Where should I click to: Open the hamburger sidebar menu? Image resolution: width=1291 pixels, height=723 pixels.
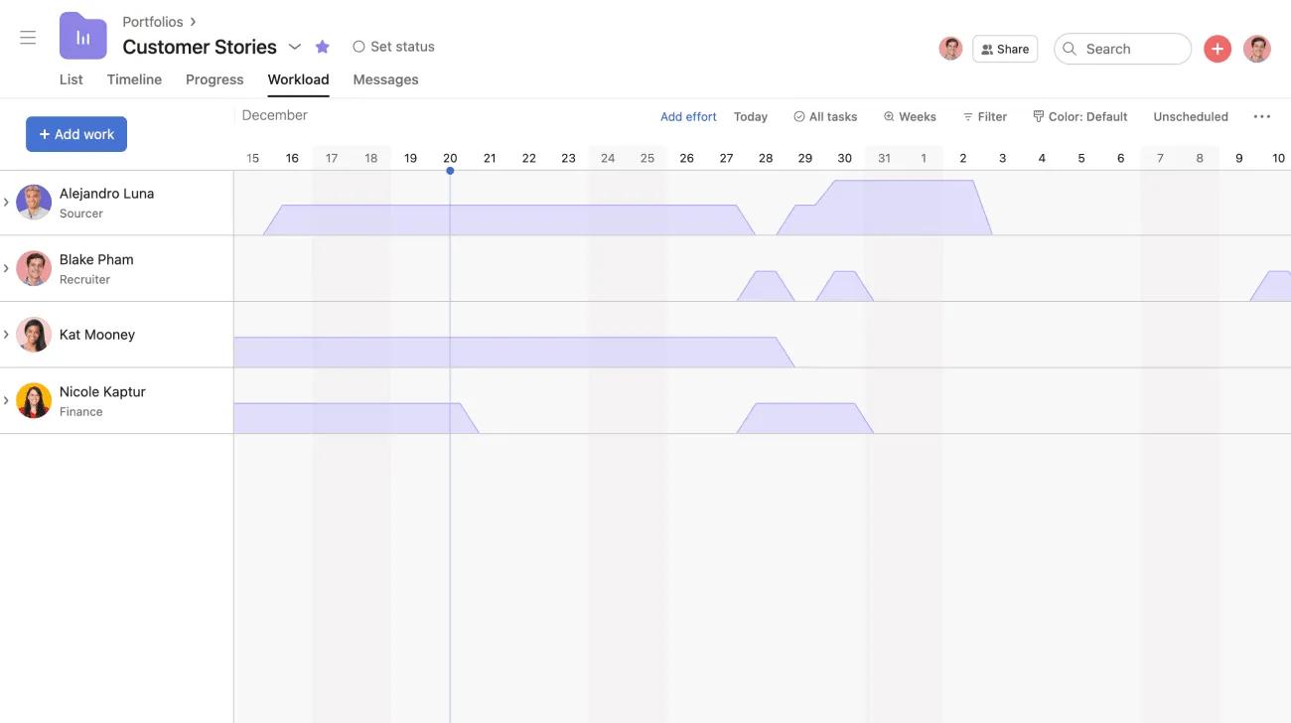pos(28,38)
